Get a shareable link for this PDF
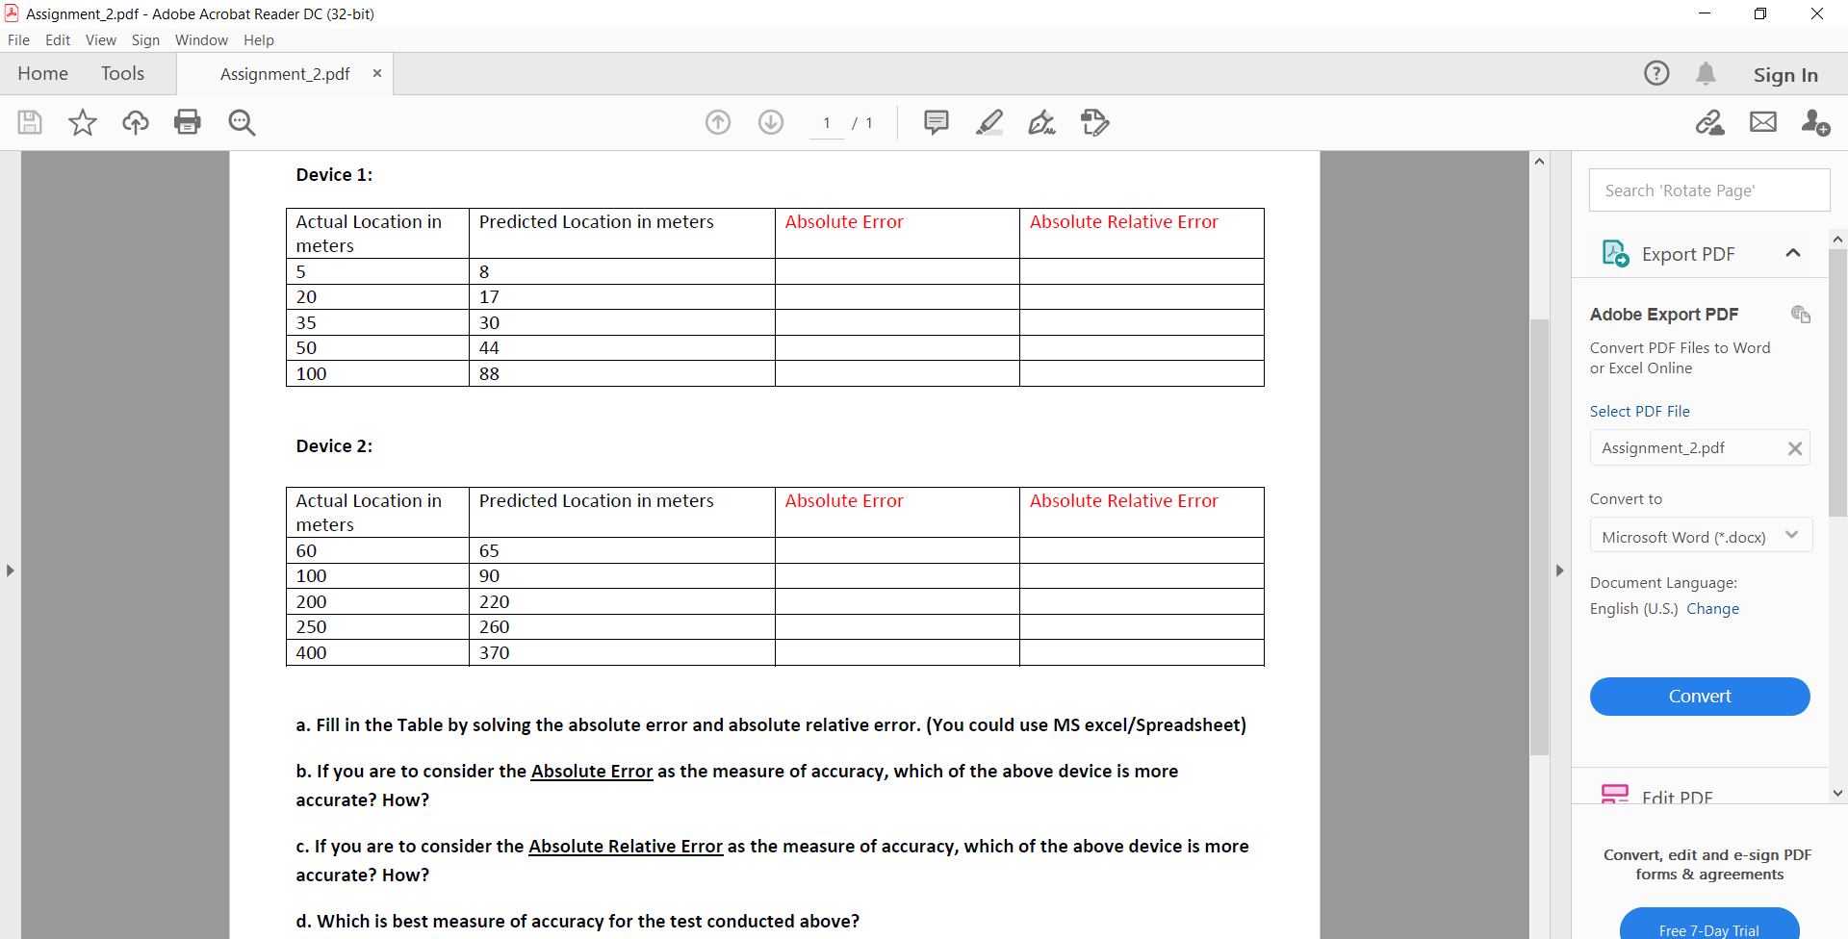 point(1710,122)
